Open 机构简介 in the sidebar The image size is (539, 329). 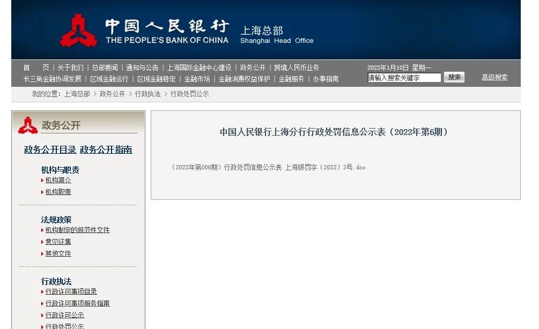58,180
